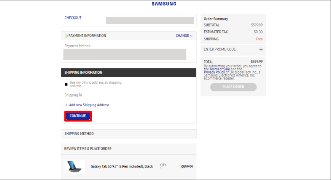Viewport: 331px width, 180px height.
Task: Open the Terms of Sale link
Action: click(x=220, y=69)
